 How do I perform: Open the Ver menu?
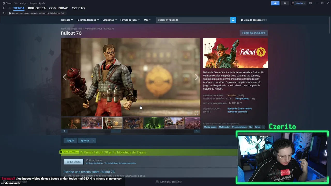pyautogui.click(x=16, y=3)
